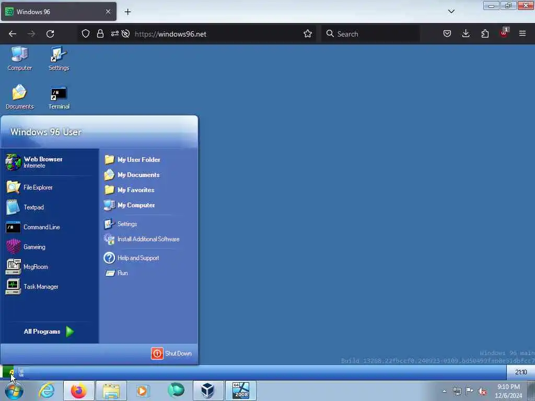Screen dimensions: 535x401
Task: Click the Windows 96 green start button
Action: [x=8, y=372]
